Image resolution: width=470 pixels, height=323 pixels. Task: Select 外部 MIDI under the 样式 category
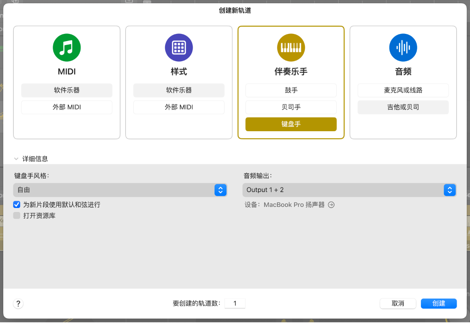(x=179, y=107)
